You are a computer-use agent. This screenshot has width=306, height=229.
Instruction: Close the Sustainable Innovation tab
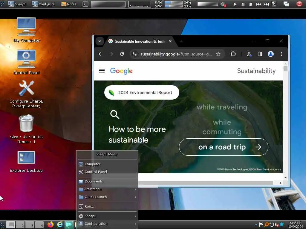click(x=170, y=41)
